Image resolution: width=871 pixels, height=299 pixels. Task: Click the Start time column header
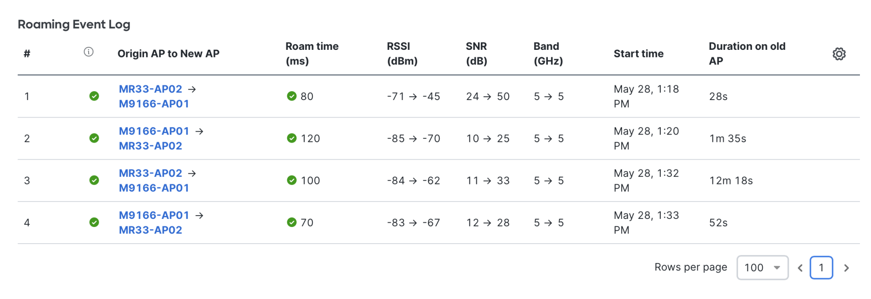coord(638,54)
